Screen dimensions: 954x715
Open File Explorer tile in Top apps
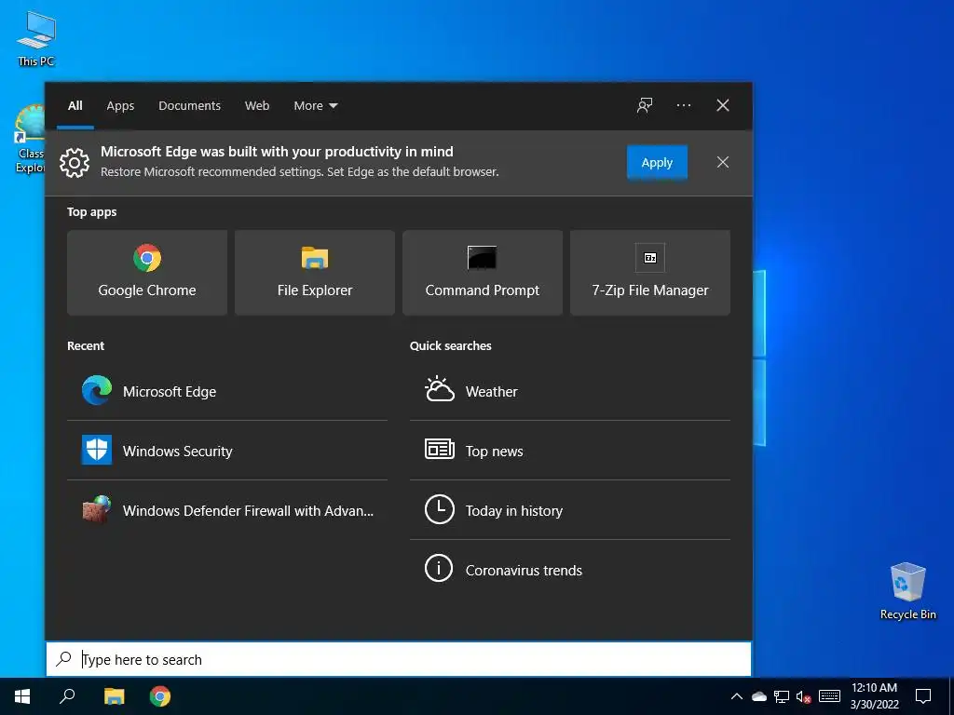(315, 273)
